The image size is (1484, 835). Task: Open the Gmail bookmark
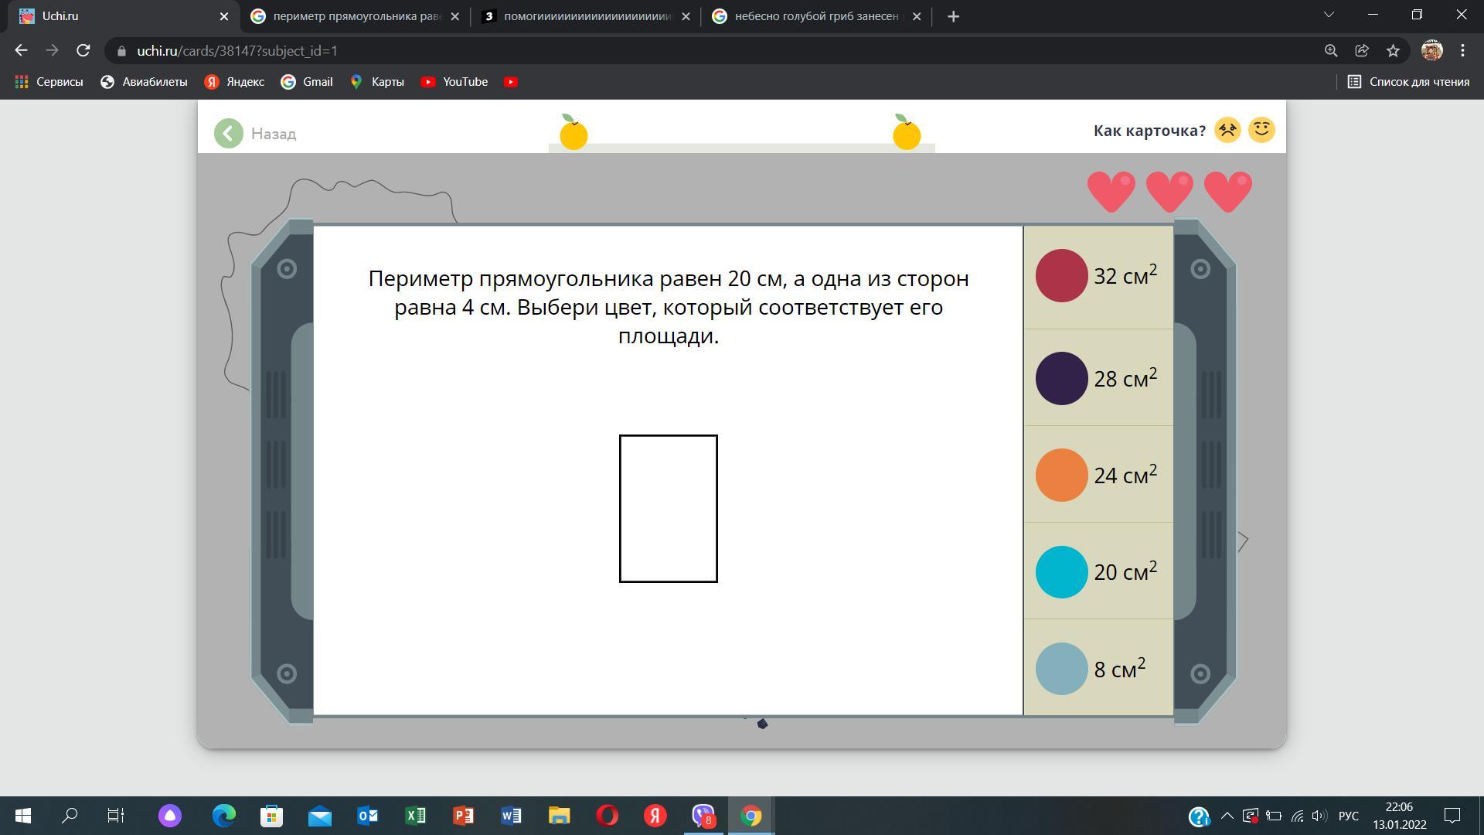point(307,82)
